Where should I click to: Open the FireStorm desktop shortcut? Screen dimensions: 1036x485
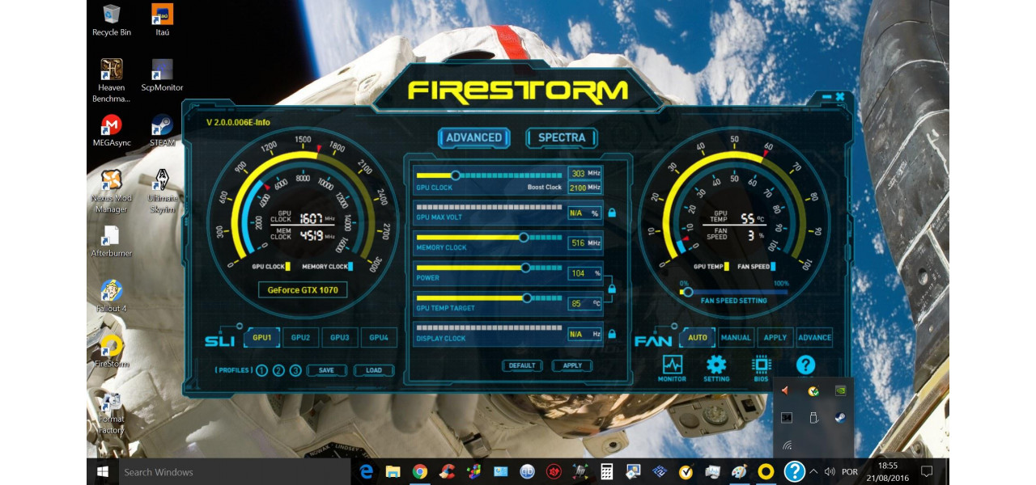point(112,352)
